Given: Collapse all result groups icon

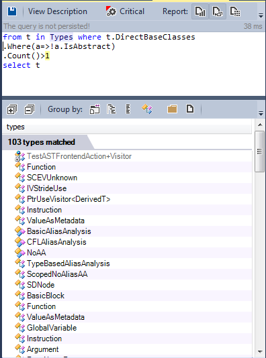Looking at the screenshot, I should click(30, 109).
